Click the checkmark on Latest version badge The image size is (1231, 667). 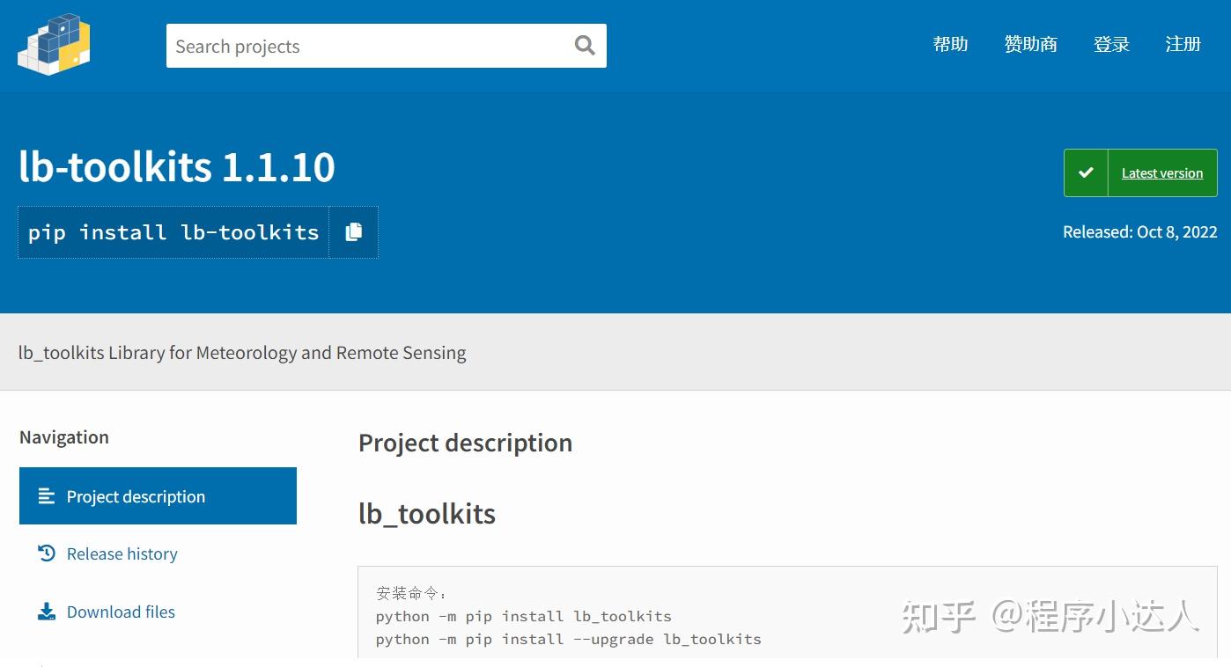coord(1086,172)
